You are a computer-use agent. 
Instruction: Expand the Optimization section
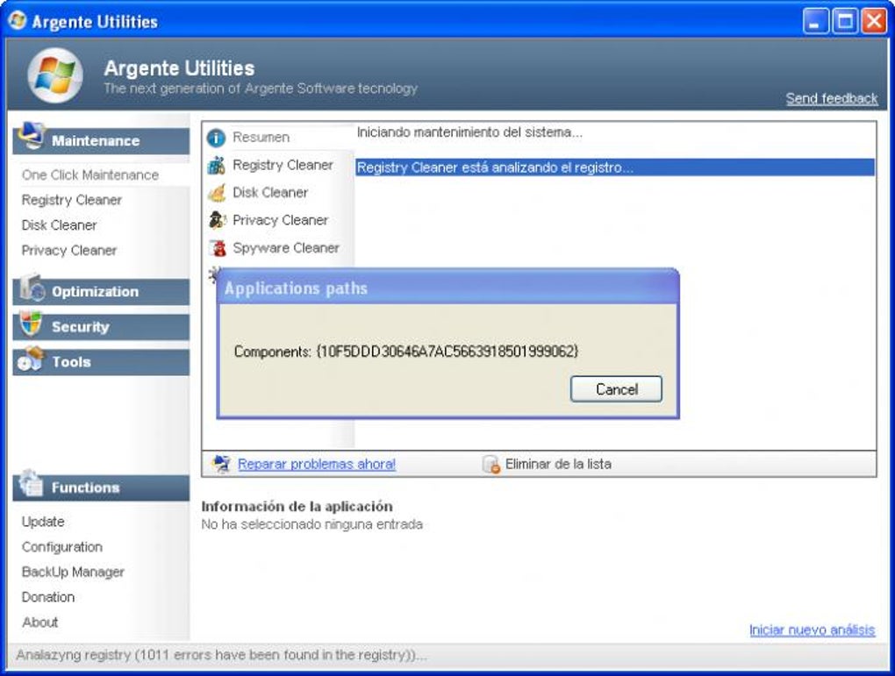[x=101, y=291]
